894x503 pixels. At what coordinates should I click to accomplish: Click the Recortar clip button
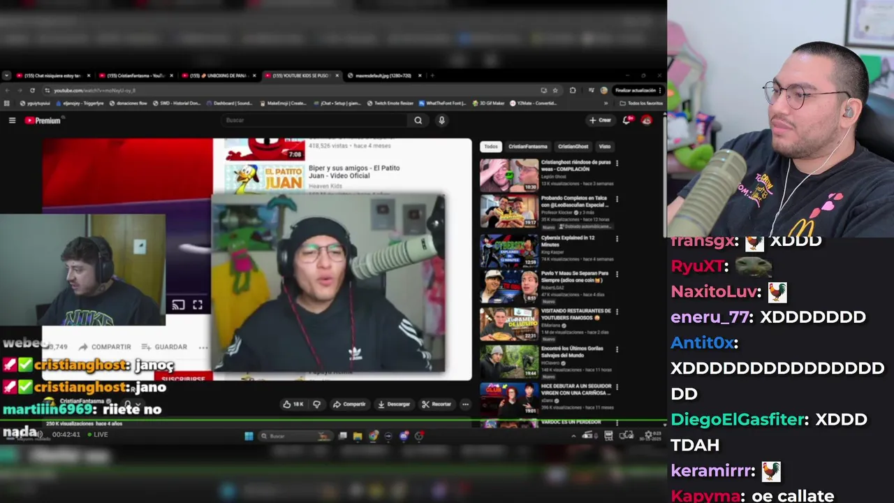point(437,404)
